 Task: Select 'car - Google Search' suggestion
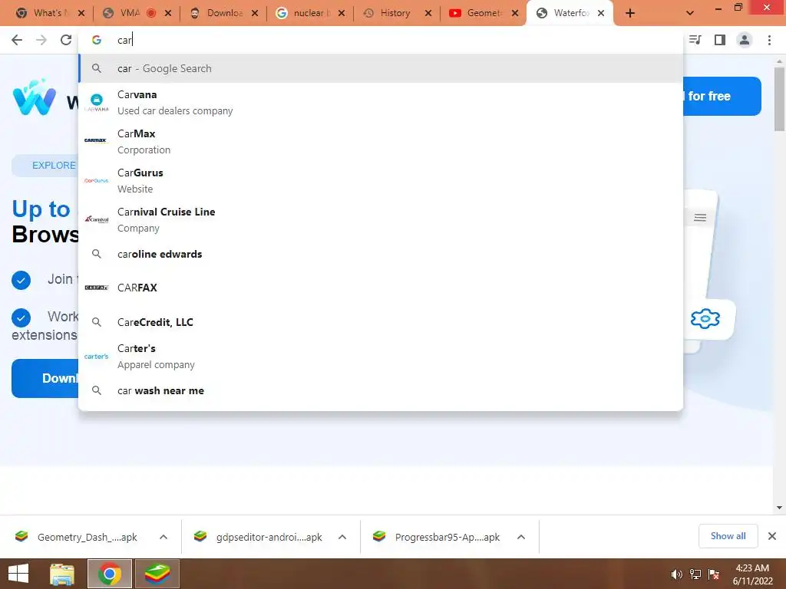(381, 68)
